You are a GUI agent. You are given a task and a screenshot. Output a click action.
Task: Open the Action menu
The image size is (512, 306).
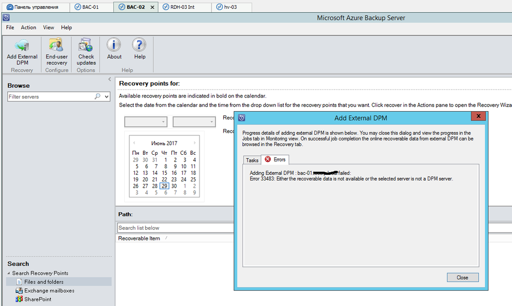tap(28, 27)
